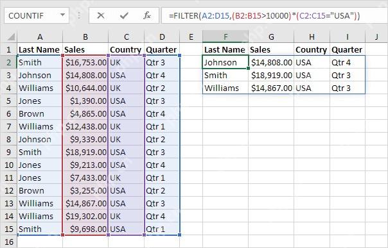
Task: Select cell with $10,644.00
Action: coord(85,88)
